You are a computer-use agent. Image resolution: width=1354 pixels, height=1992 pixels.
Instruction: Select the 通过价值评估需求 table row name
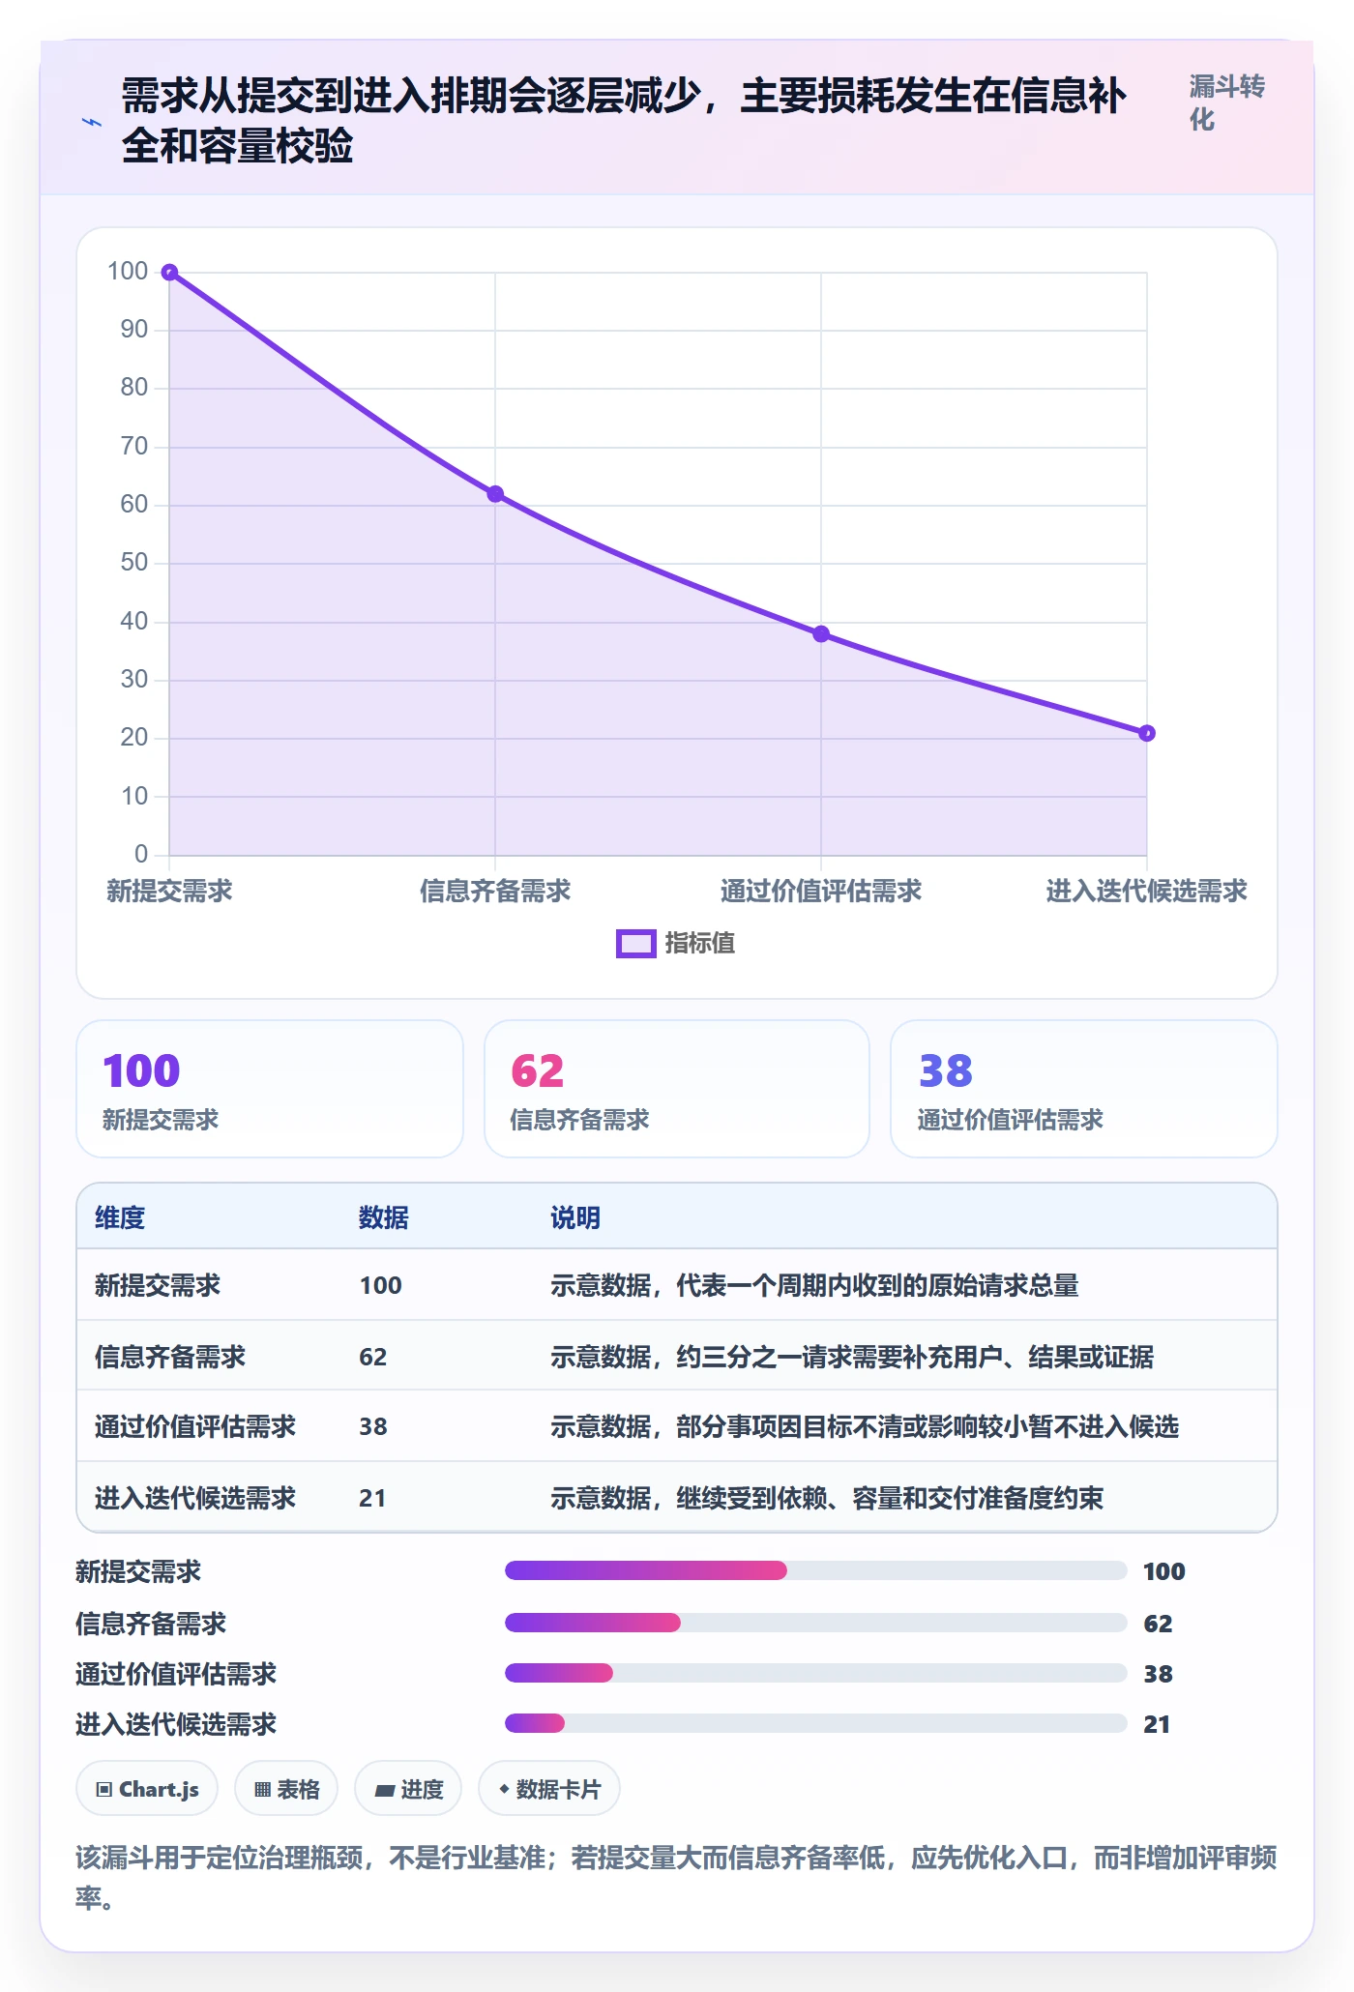[195, 1426]
